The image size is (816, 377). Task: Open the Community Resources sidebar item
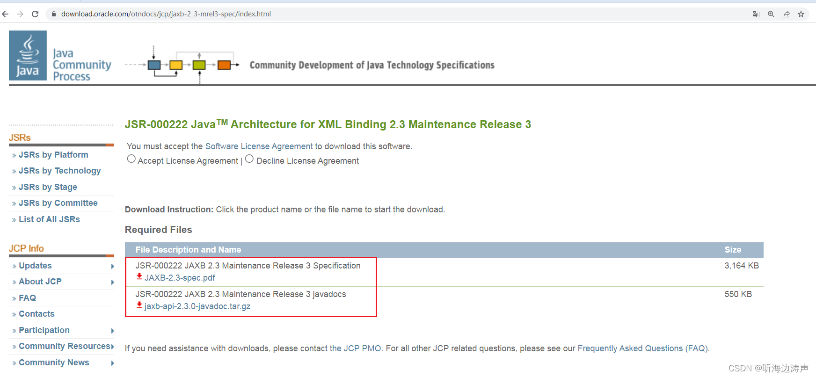[64, 346]
